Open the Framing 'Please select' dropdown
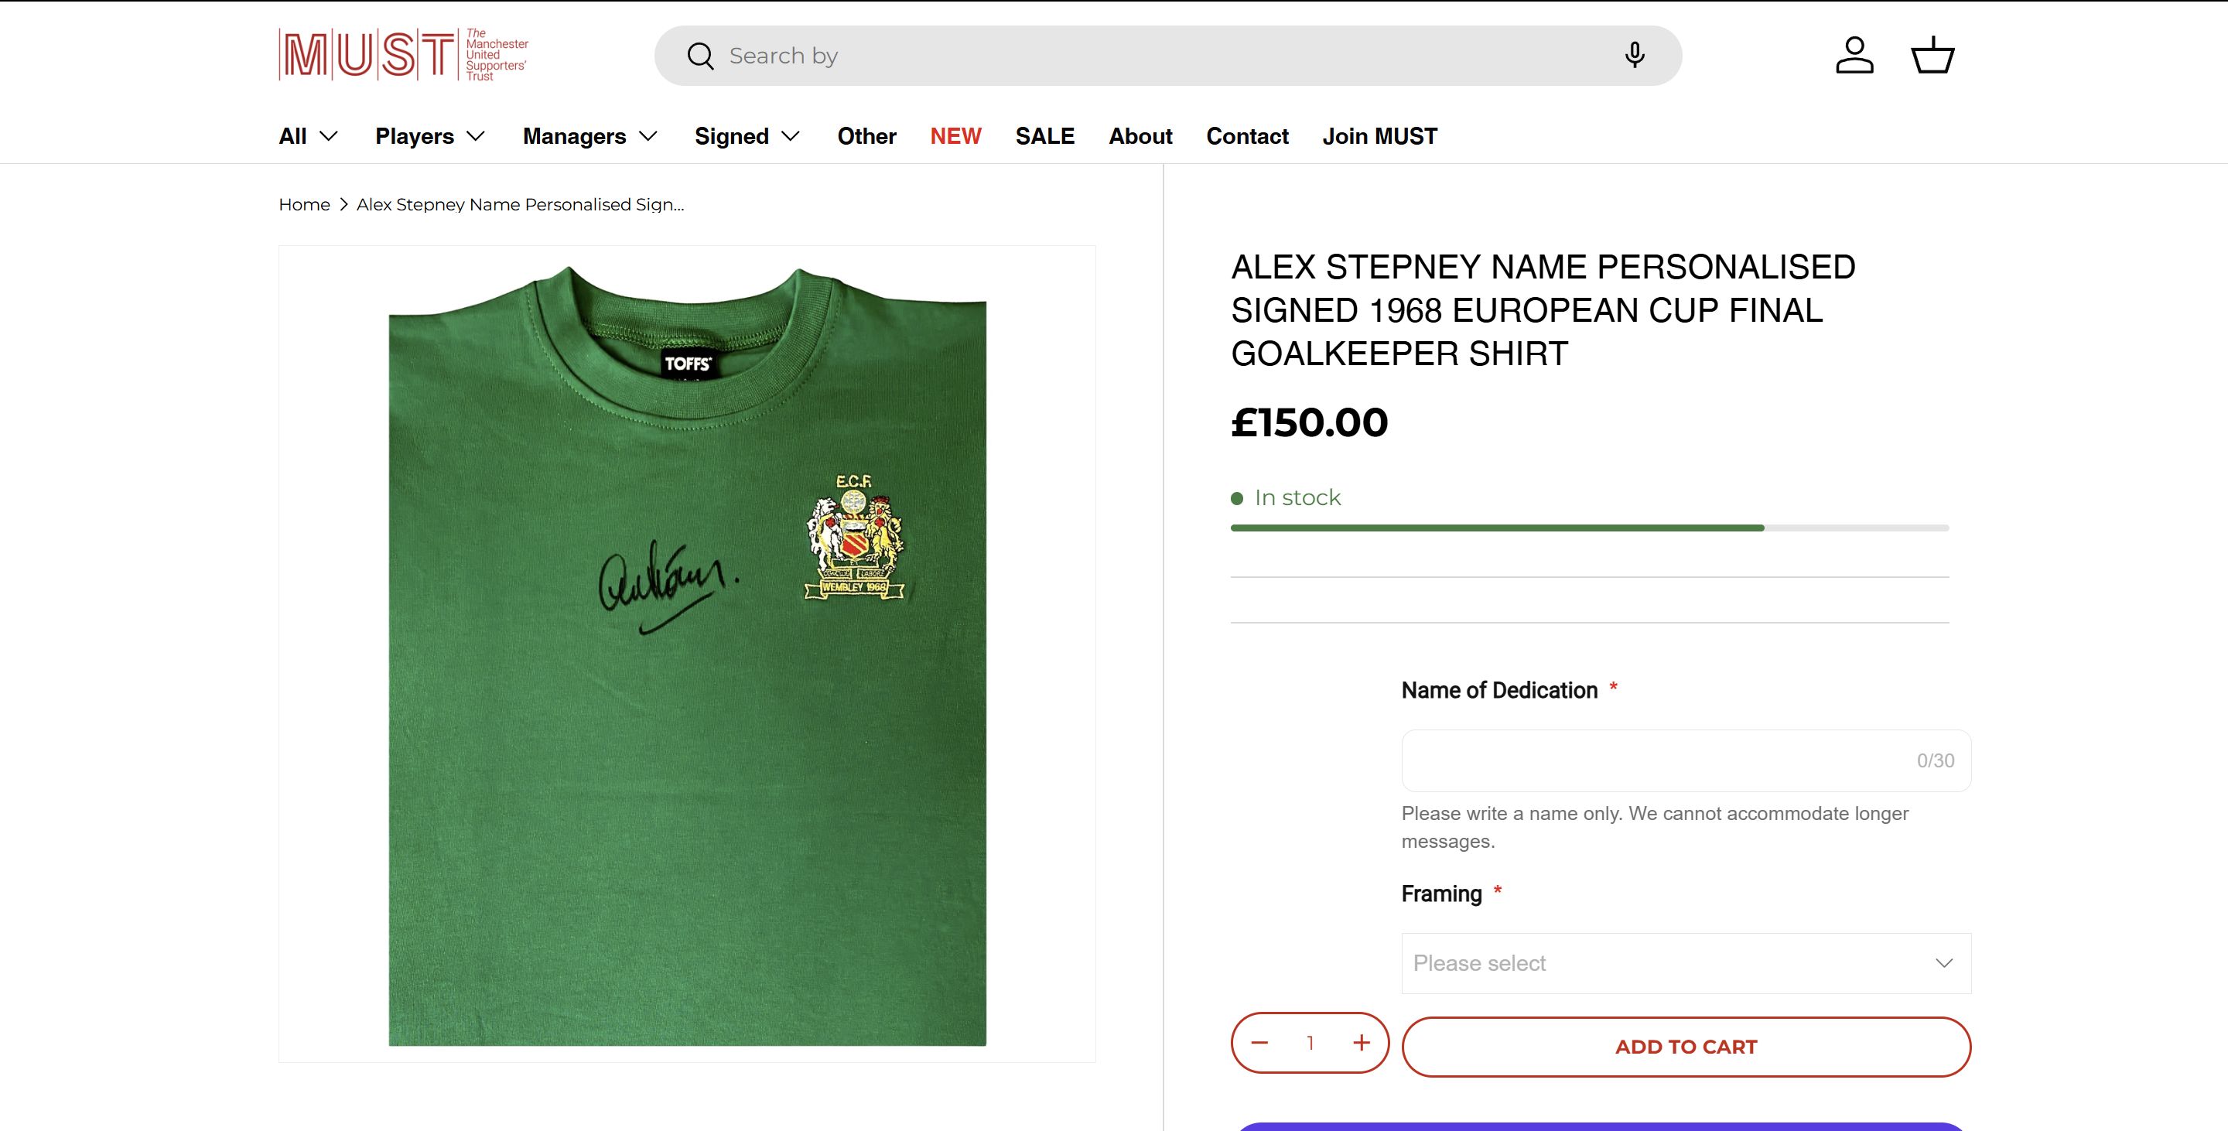 point(1685,963)
